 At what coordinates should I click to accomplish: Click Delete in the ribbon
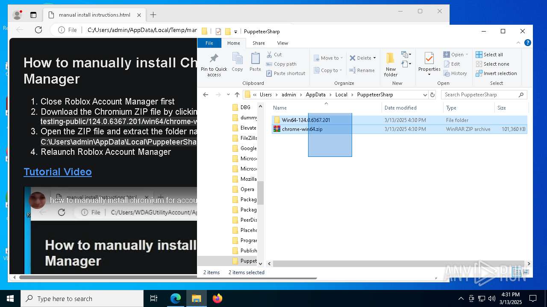pyautogui.click(x=360, y=58)
